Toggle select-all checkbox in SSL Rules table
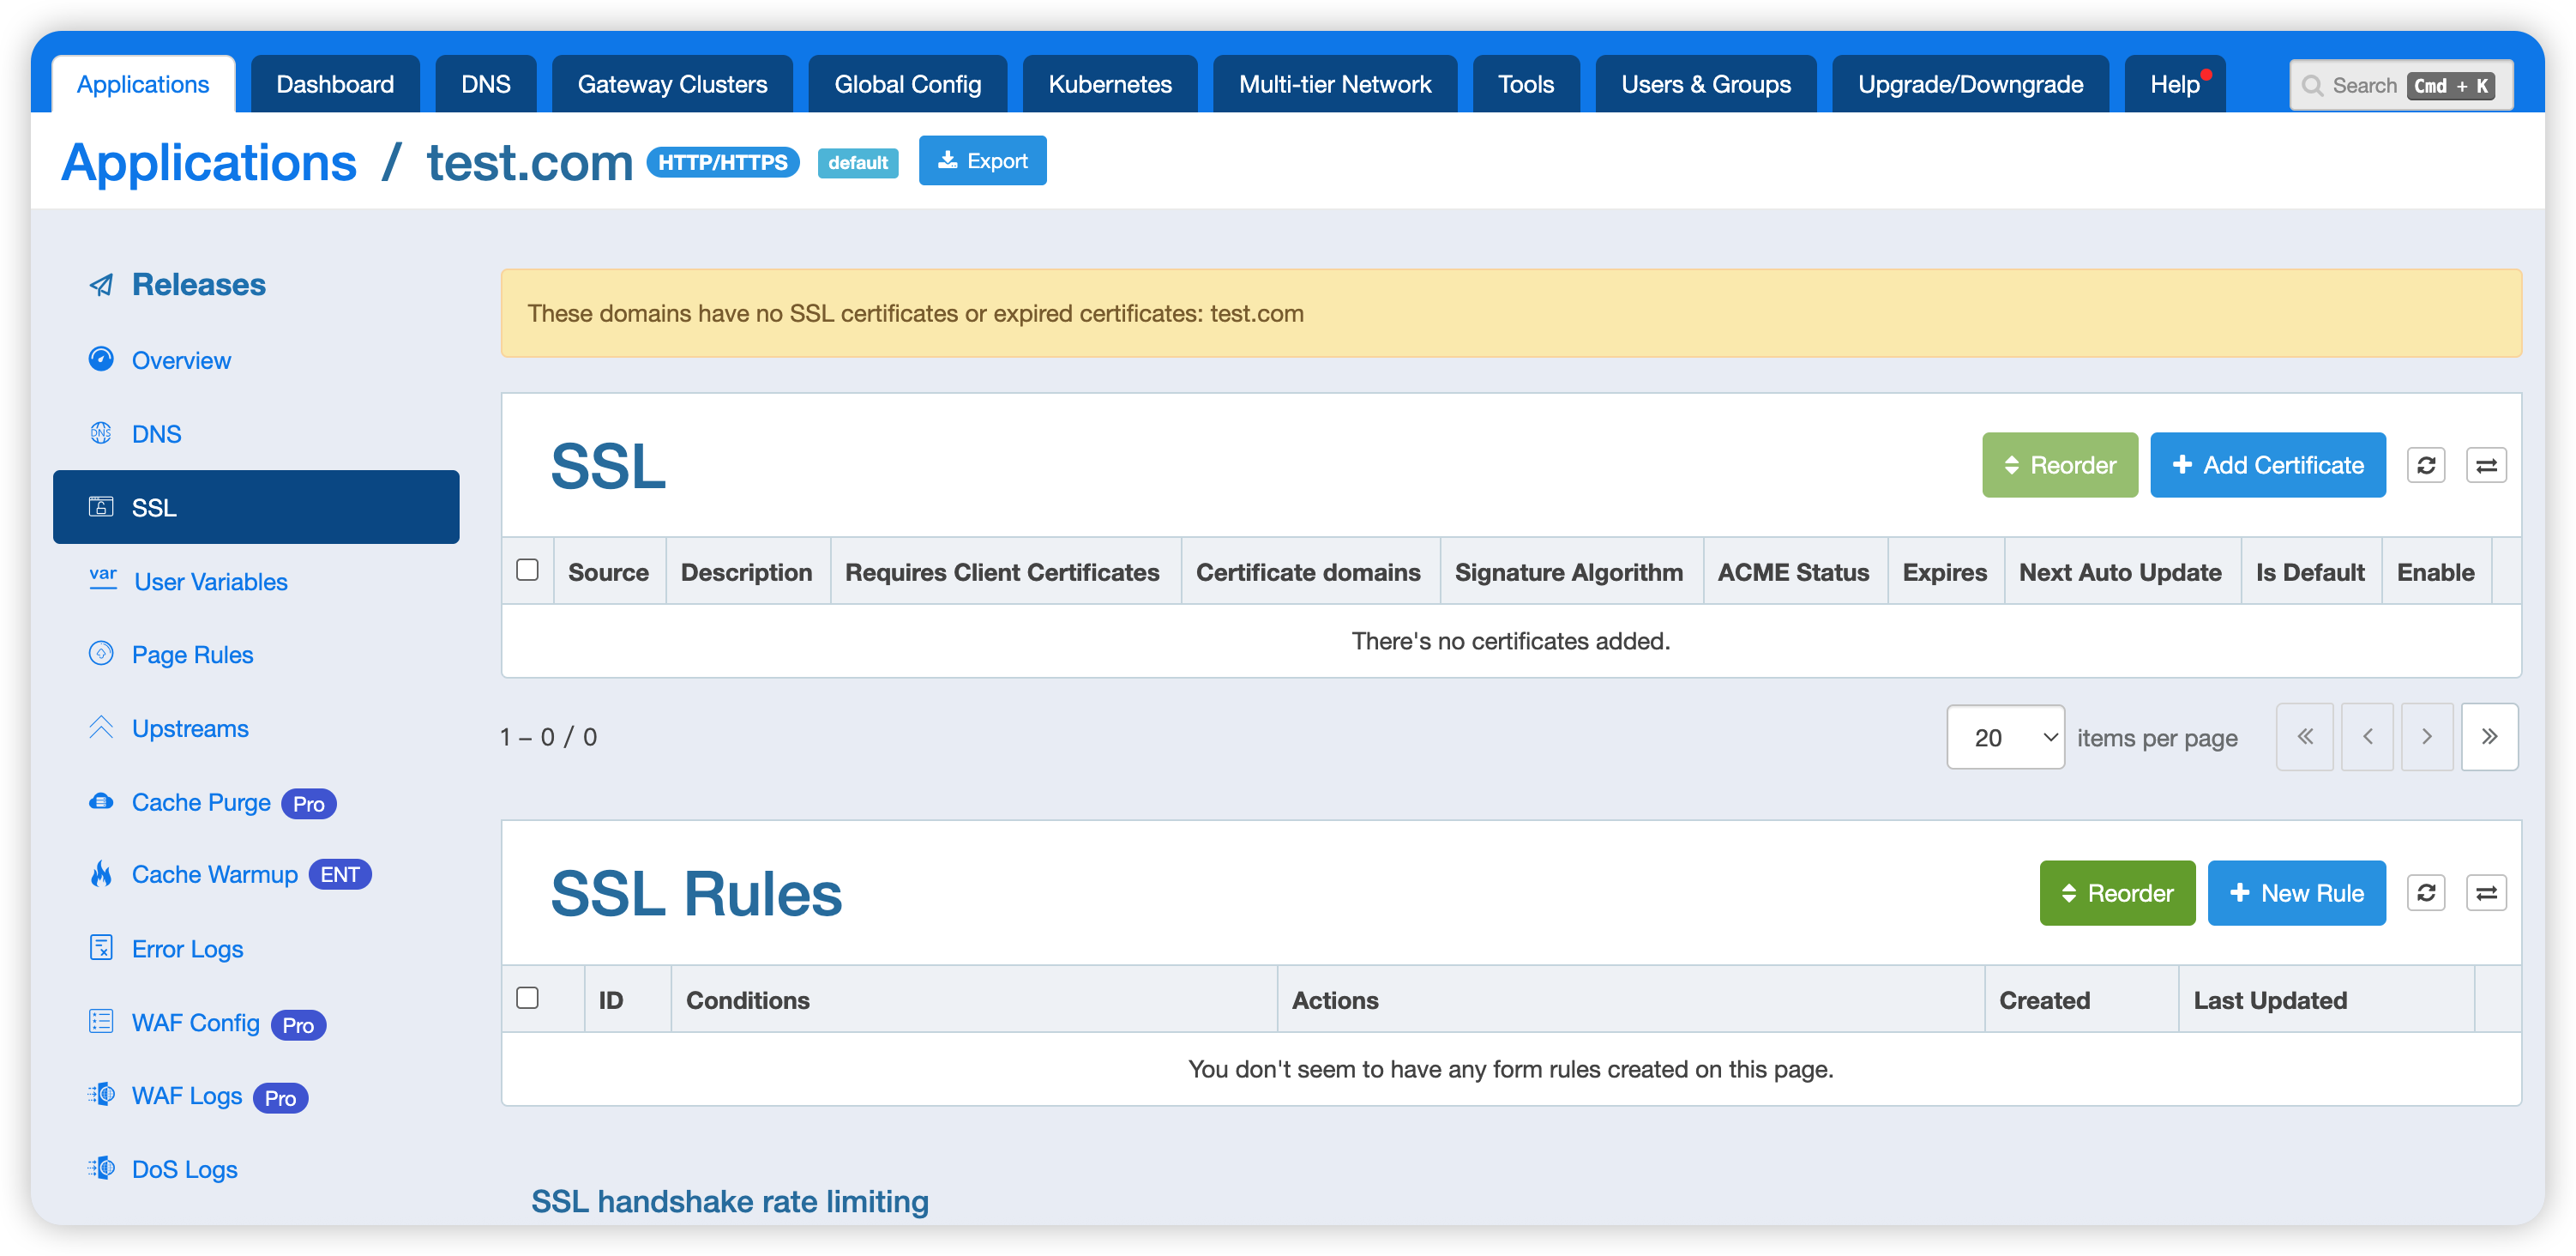This screenshot has height=1256, width=2576. [527, 998]
